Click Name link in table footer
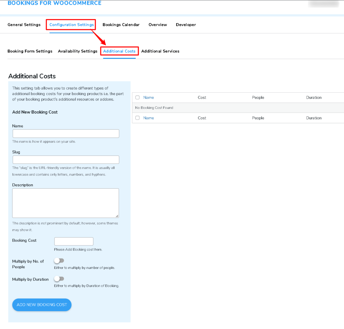 pos(148,118)
